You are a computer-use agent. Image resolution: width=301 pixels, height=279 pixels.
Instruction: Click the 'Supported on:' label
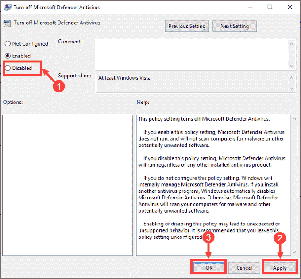[74, 76]
